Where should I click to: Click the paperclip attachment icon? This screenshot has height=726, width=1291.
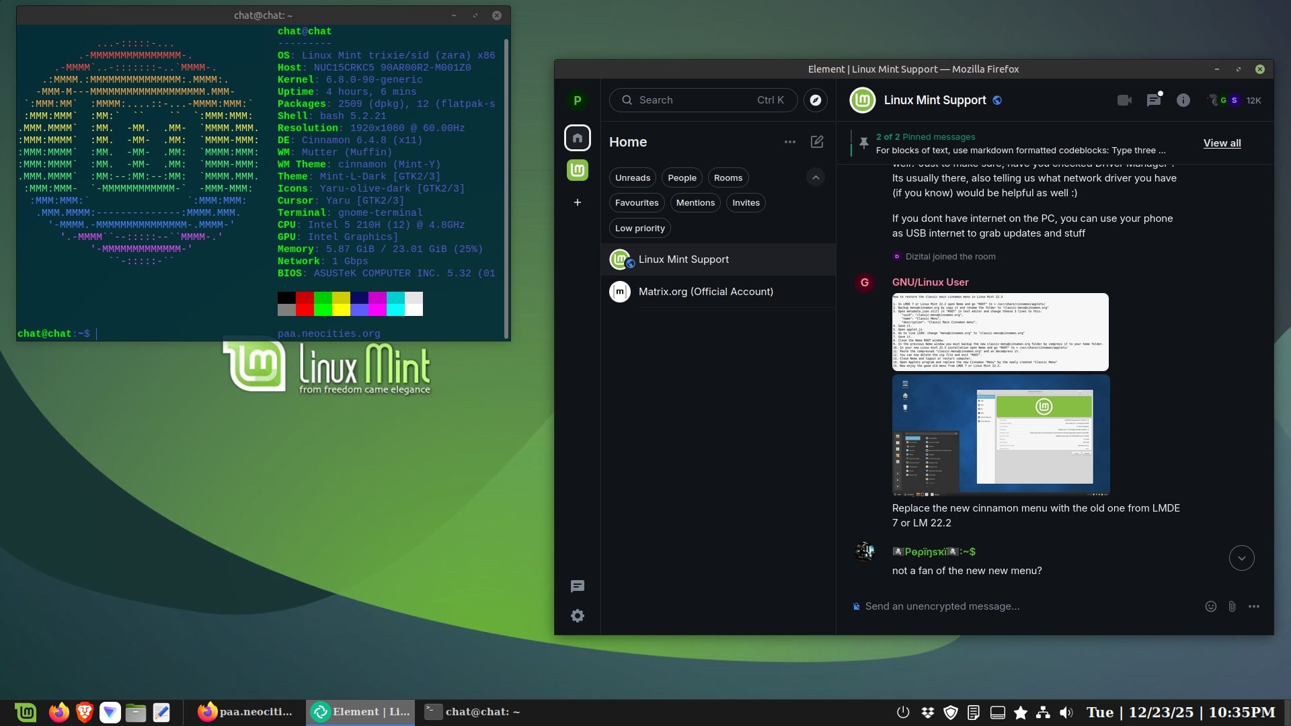[x=1232, y=606]
